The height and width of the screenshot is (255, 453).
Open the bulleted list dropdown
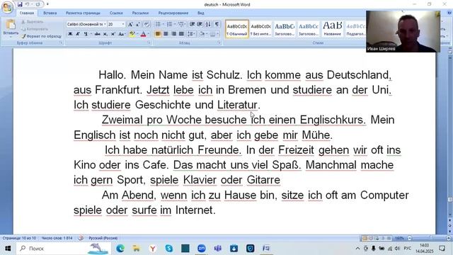click(x=164, y=24)
